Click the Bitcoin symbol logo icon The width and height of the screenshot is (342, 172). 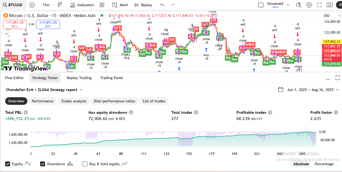(6, 16)
